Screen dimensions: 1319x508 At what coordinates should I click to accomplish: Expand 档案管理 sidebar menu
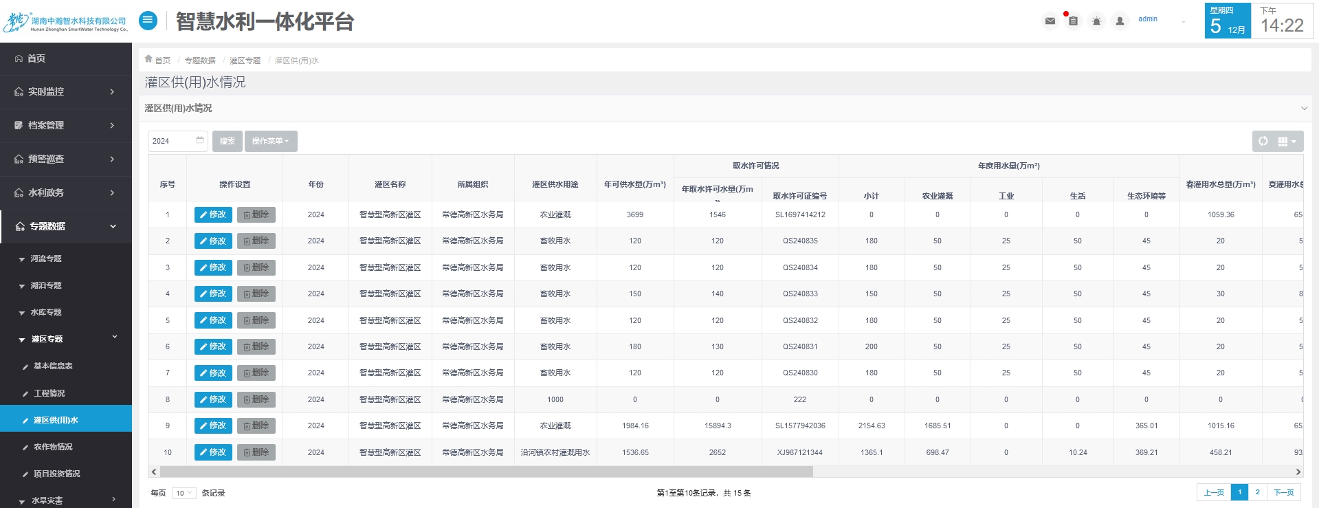pyautogui.click(x=66, y=125)
